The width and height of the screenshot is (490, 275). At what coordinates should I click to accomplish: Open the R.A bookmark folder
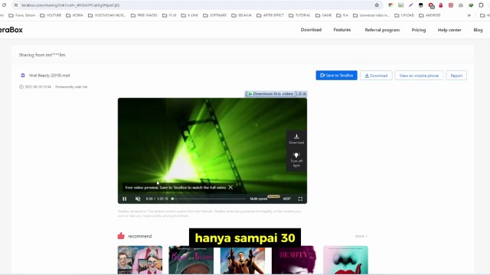click(342, 15)
